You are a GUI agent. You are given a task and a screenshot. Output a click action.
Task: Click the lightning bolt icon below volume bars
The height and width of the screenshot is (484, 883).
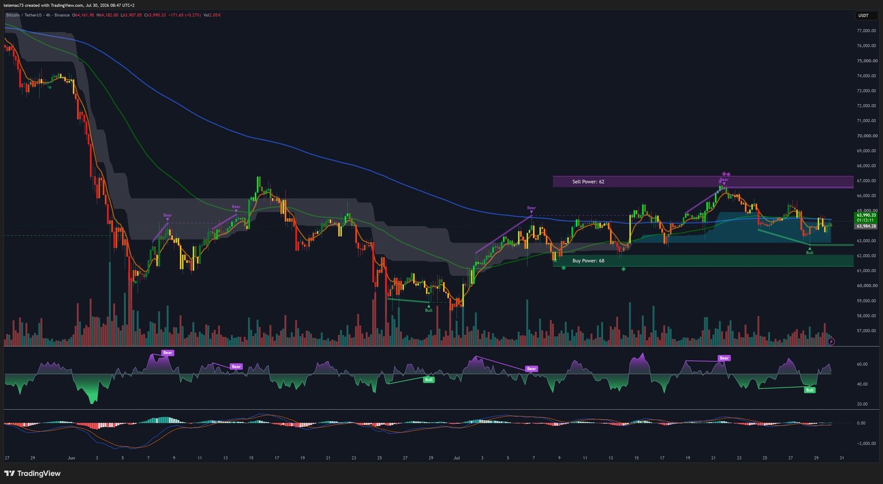(x=831, y=342)
